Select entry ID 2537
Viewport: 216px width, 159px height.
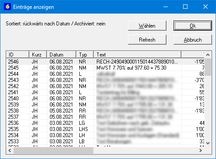click(x=105, y=117)
